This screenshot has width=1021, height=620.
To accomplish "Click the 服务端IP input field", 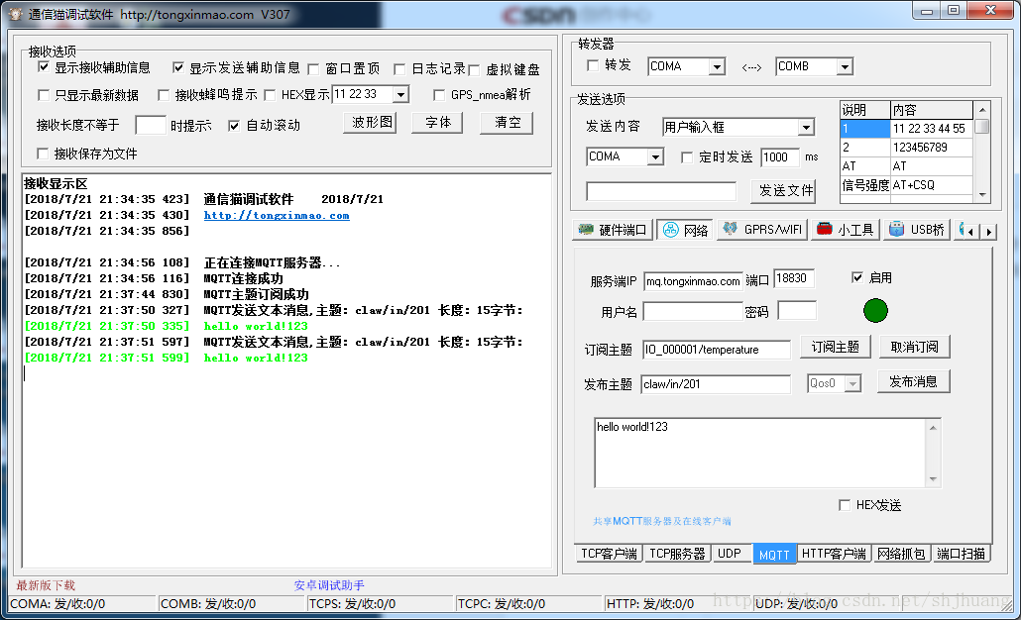I will pos(693,281).
